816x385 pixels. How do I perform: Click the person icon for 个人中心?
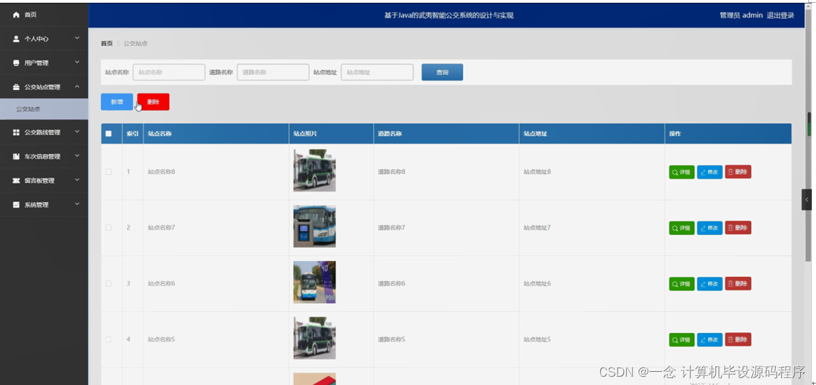coord(16,39)
